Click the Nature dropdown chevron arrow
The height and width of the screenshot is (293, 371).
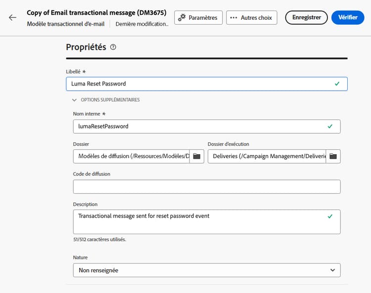[332, 270]
